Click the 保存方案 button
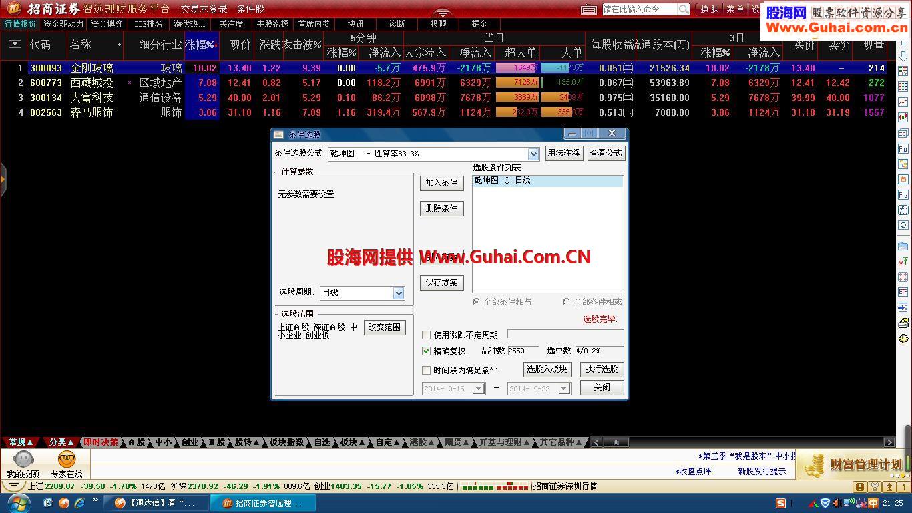Image resolution: width=912 pixels, height=513 pixels. 441,283
